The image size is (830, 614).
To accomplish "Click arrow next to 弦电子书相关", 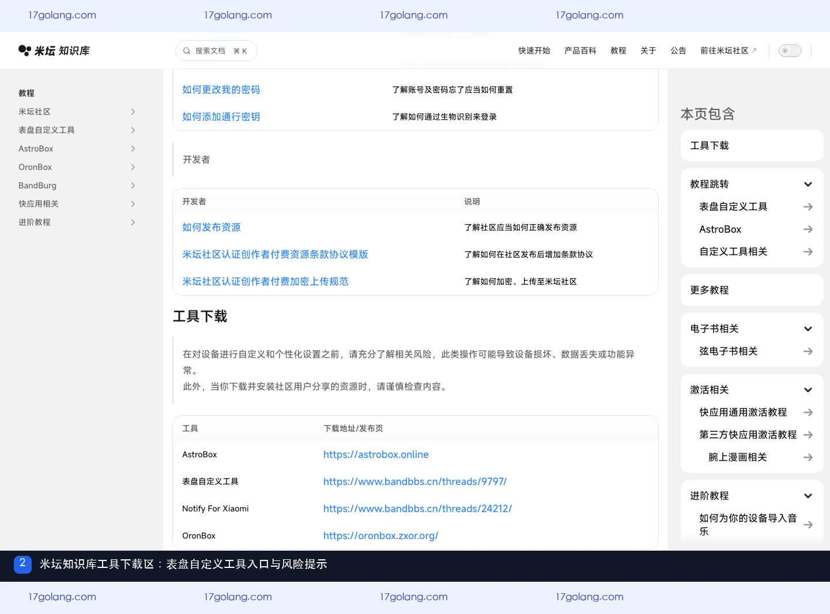I will 808,351.
